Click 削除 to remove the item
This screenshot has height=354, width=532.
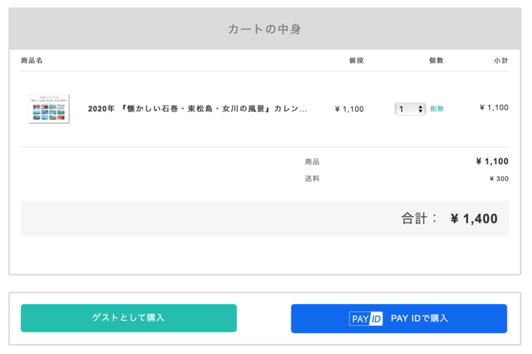point(437,109)
